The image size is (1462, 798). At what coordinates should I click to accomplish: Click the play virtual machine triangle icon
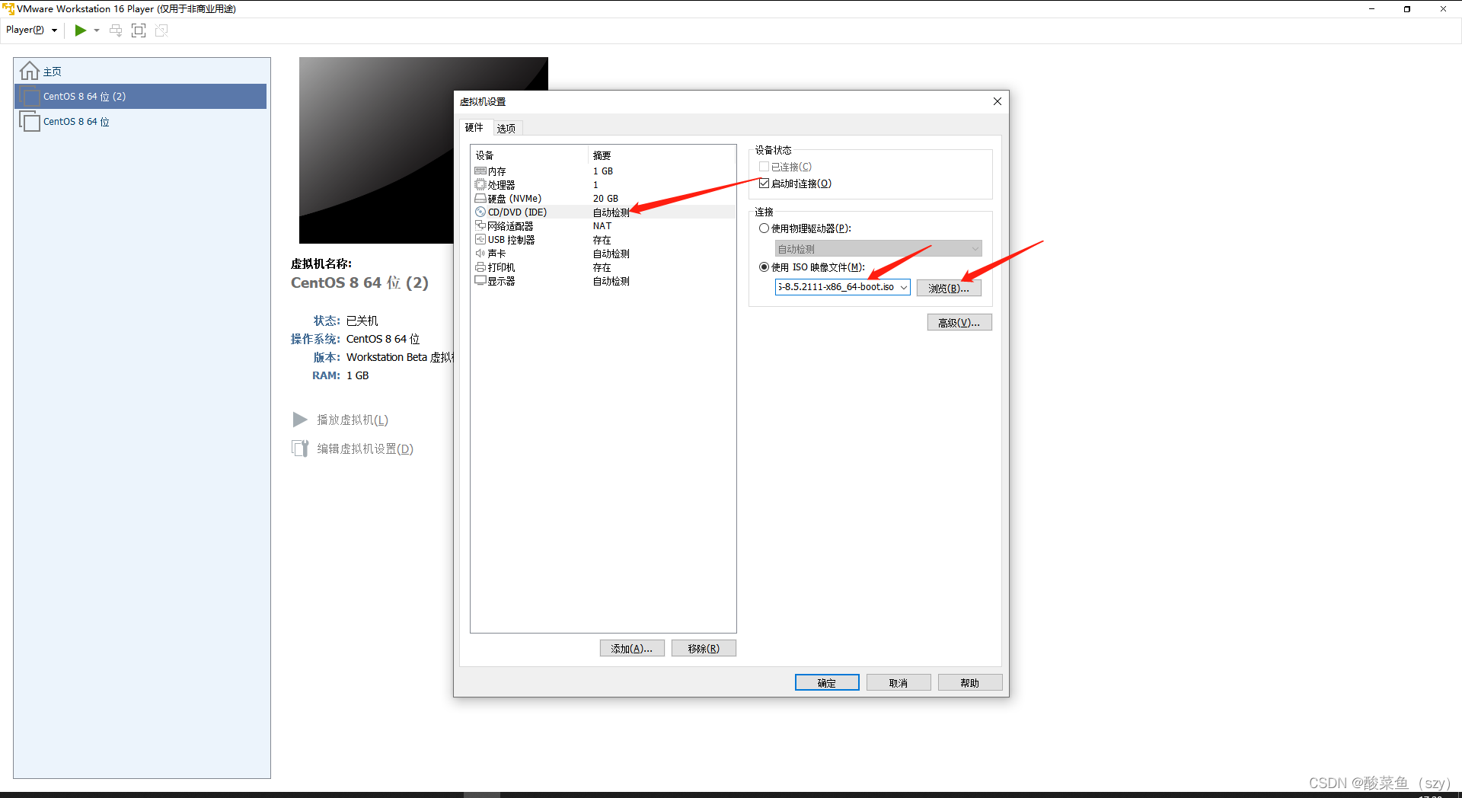pos(300,420)
